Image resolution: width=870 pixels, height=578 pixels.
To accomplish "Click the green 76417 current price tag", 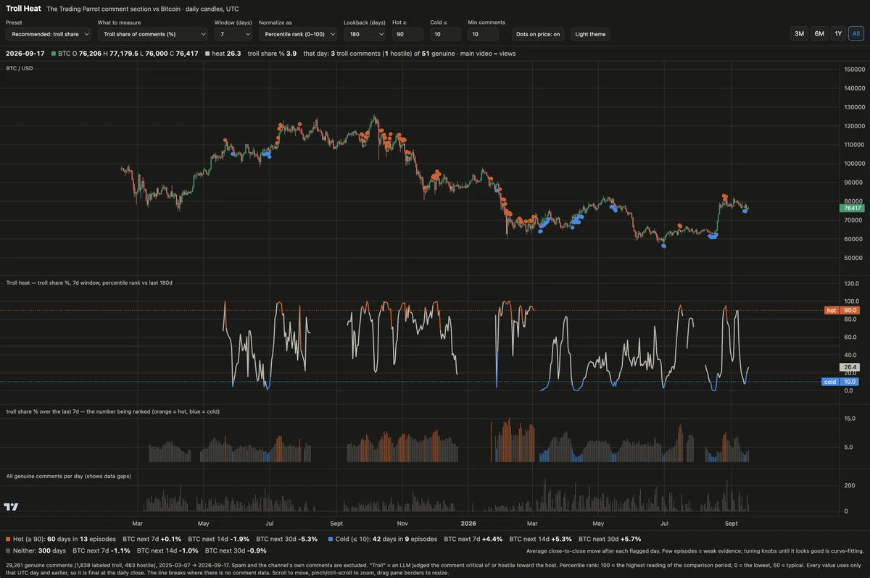I will [x=850, y=208].
